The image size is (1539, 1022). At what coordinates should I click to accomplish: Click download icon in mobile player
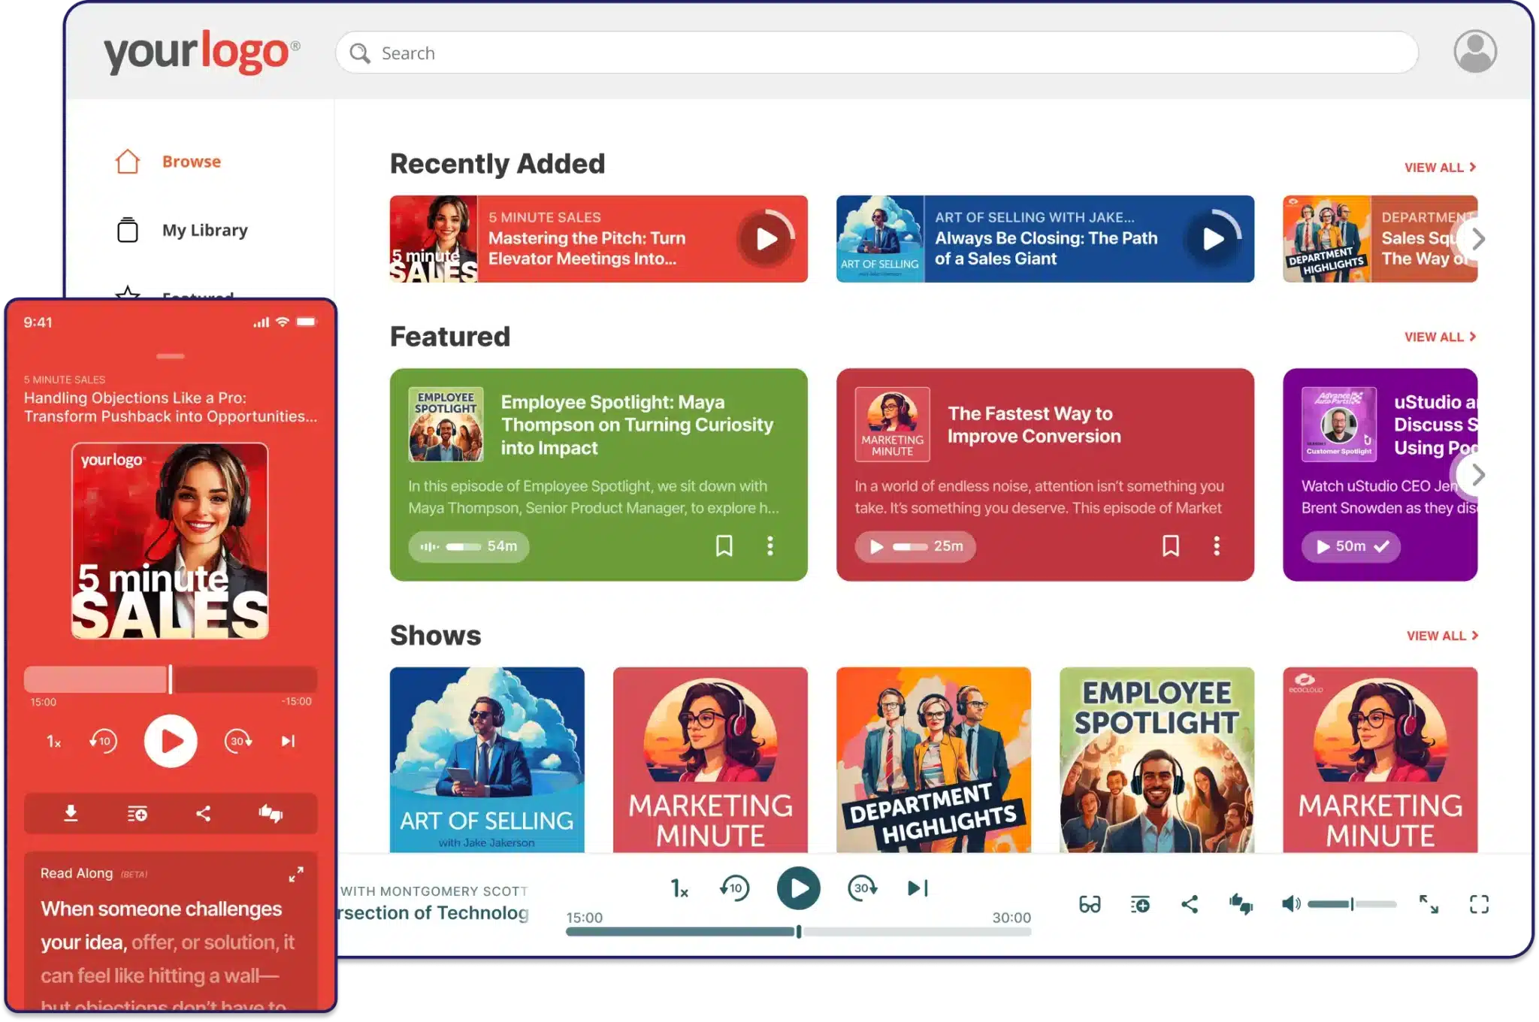(x=71, y=813)
